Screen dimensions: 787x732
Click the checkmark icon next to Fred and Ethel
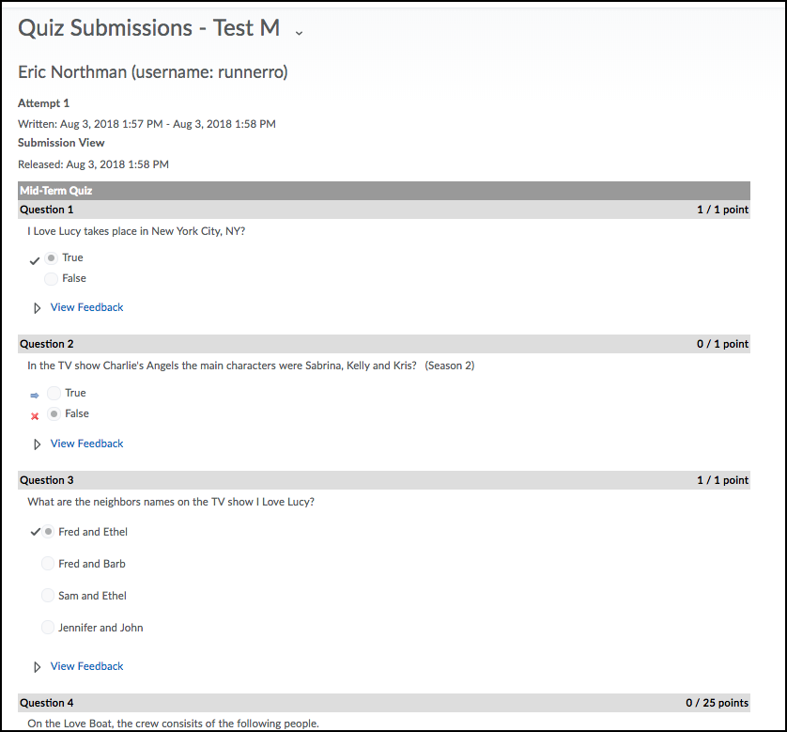pyautogui.click(x=36, y=532)
